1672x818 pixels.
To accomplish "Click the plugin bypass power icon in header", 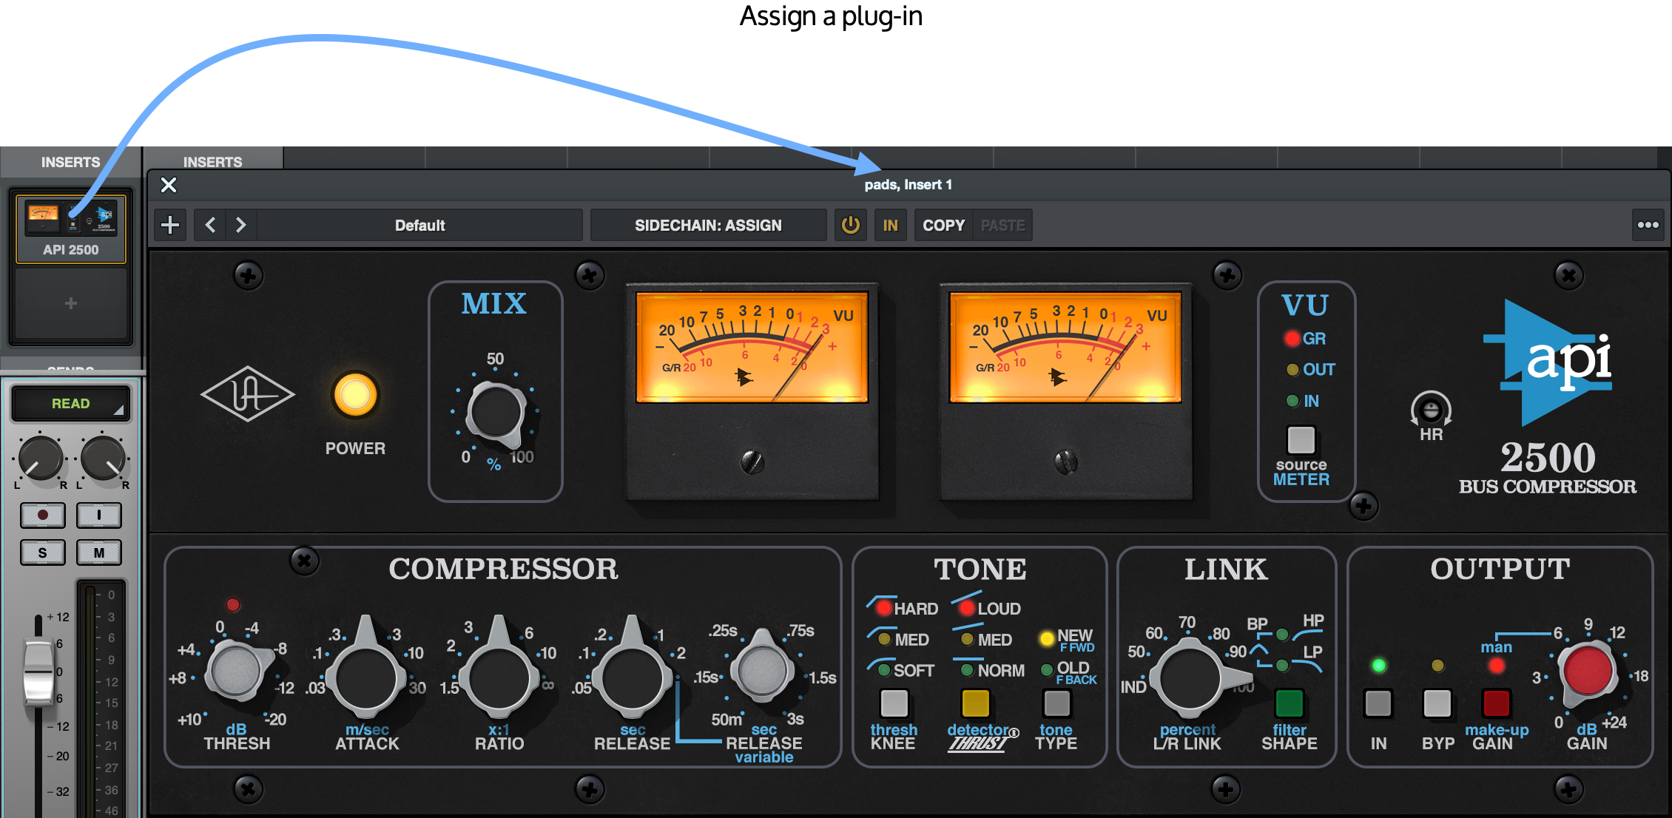I will (851, 225).
